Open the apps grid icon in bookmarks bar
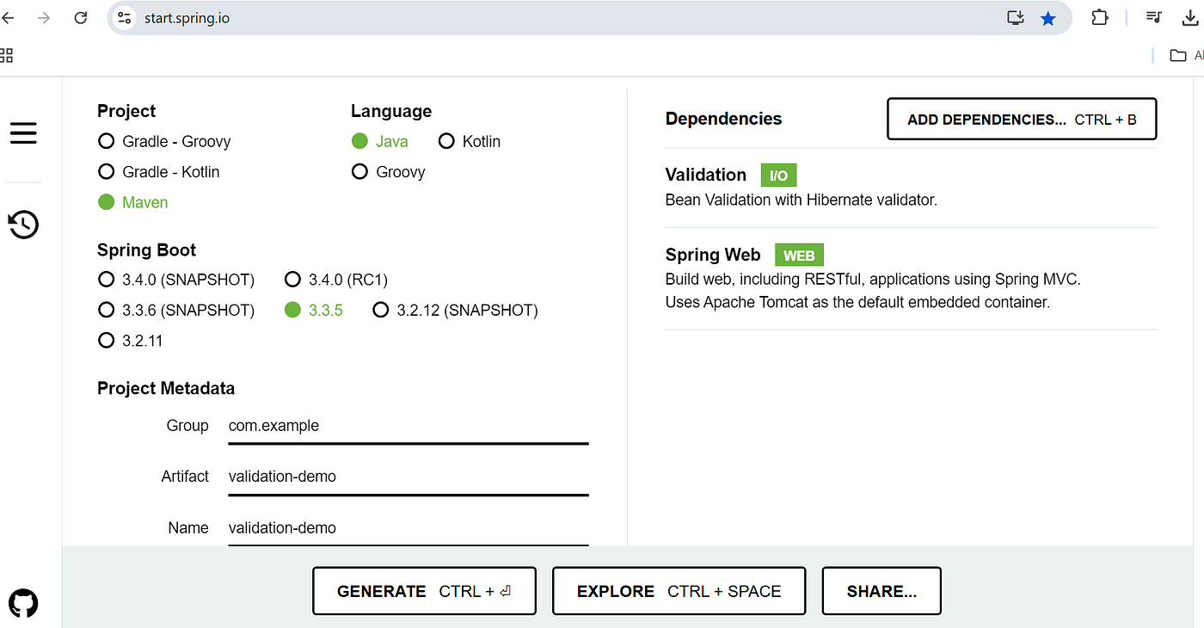Image resolution: width=1204 pixels, height=628 pixels. pos(7,56)
